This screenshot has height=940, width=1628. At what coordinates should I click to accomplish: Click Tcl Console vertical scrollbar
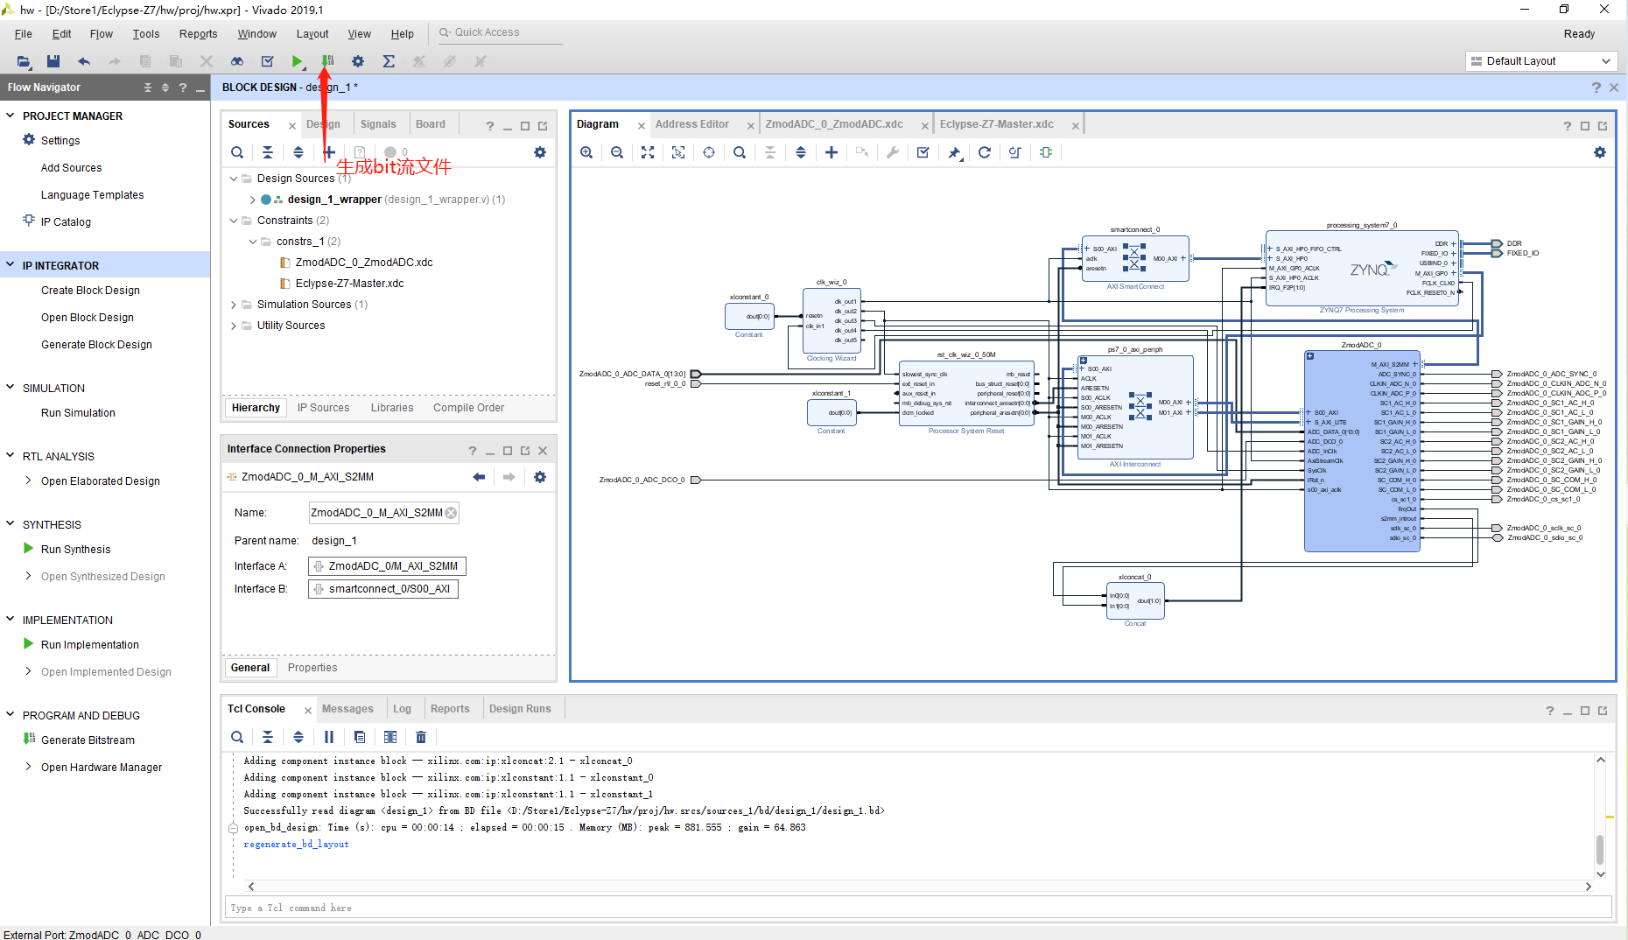tap(1600, 848)
